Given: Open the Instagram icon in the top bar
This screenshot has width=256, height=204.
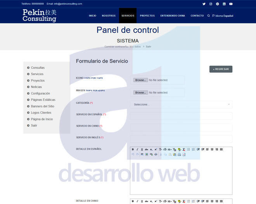Looking at the screenshot, I should (x=211, y=4).
